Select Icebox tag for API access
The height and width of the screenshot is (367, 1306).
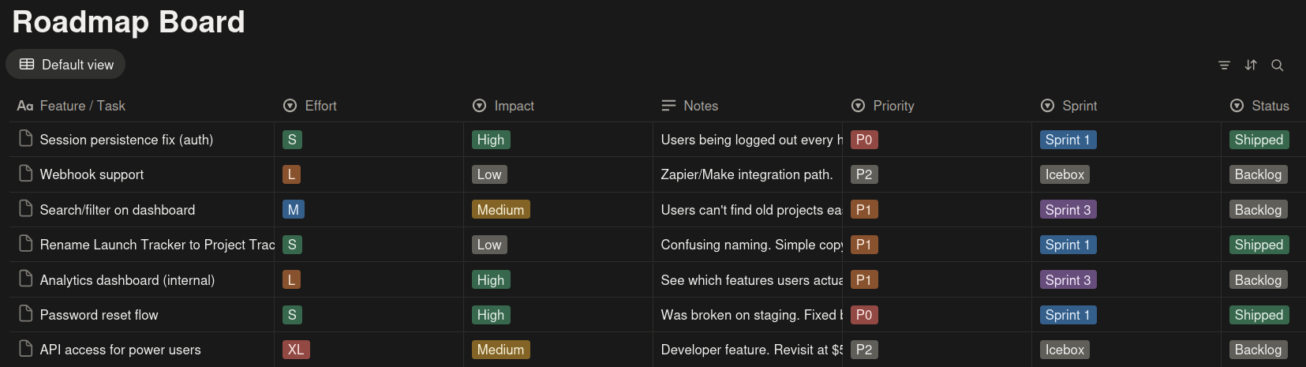tap(1065, 350)
